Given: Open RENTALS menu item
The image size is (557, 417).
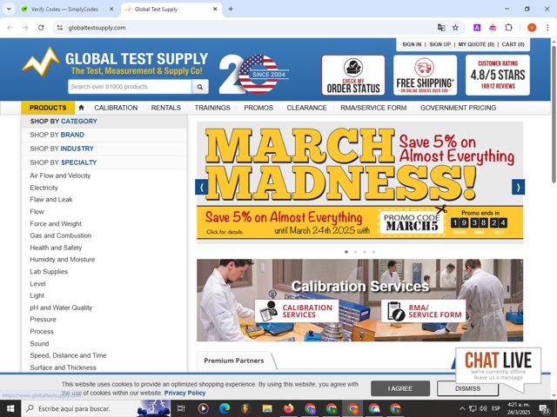Looking at the screenshot, I should point(166,108).
